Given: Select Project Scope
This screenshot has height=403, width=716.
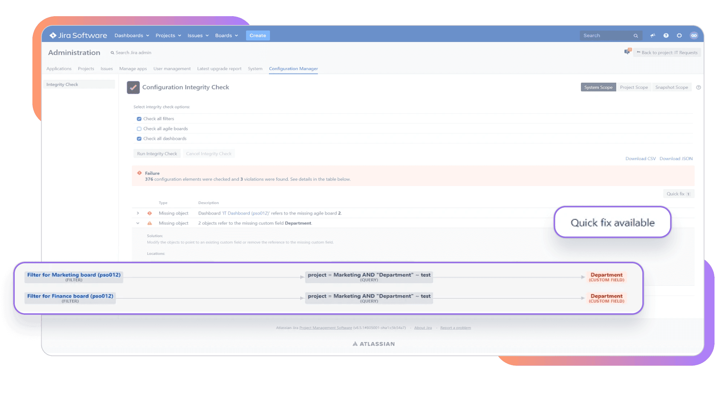Looking at the screenshot, I should point(633,87).
